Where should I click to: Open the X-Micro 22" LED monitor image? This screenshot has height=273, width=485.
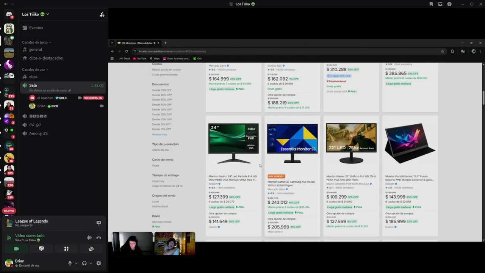tap(351, 144)
